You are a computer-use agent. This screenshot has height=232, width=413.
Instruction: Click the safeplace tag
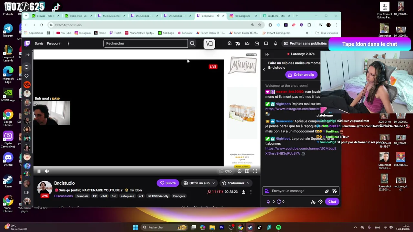127,196
